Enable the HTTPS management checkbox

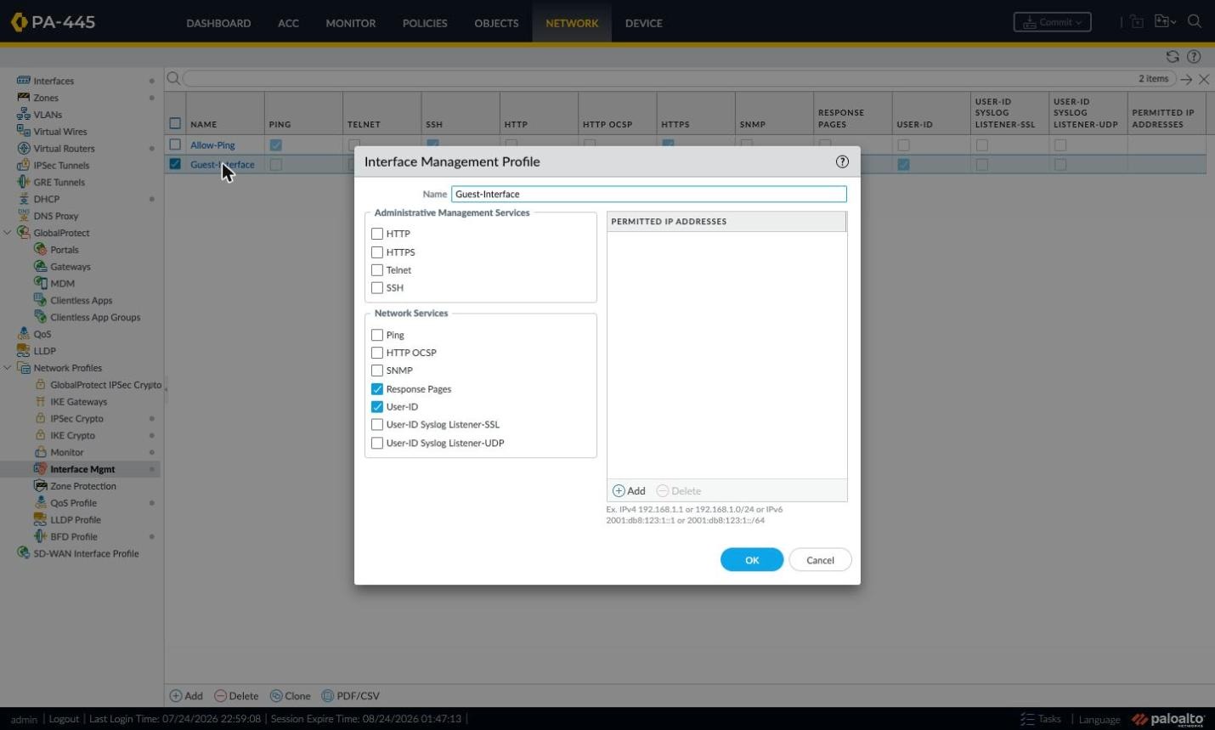point(377,252)
